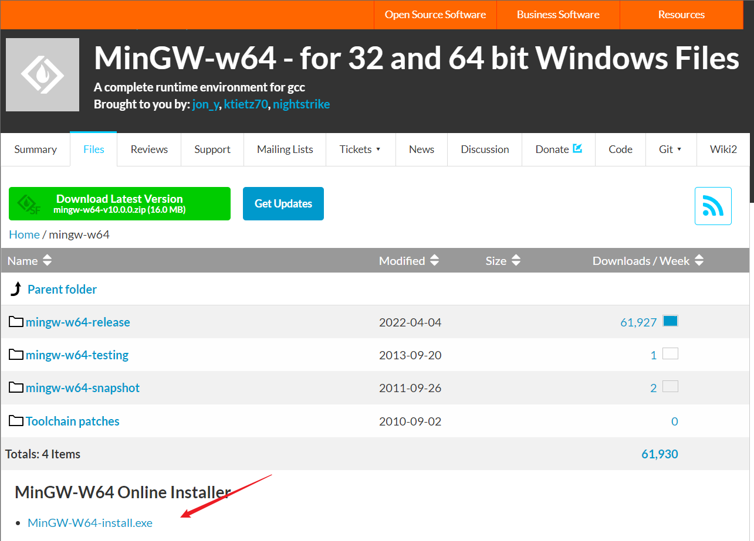Open the Open Source Software menu
754x541 pixels.
coord(435,15)
